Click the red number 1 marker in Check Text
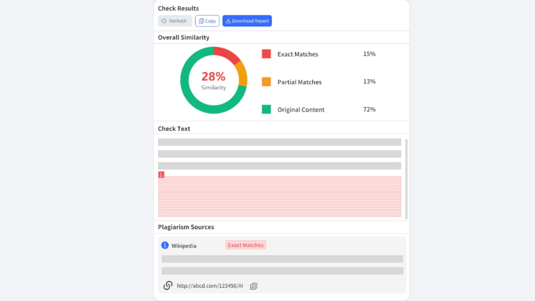The width and height of the screenshot is (535, 301). pyautogui.click(x=161, y=175)
